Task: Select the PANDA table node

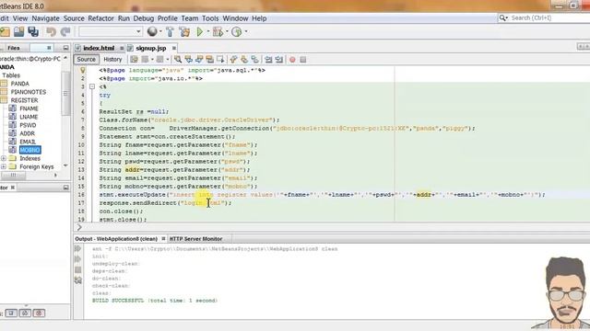Action: pyautogui.click(x=19, y=84)
